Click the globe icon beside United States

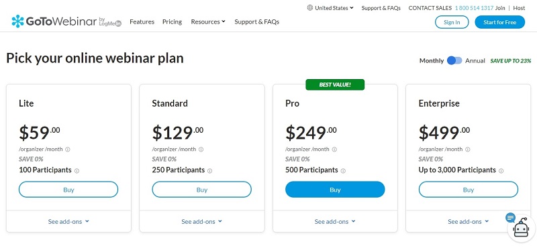pyautogui.click(x=310, y=8)
